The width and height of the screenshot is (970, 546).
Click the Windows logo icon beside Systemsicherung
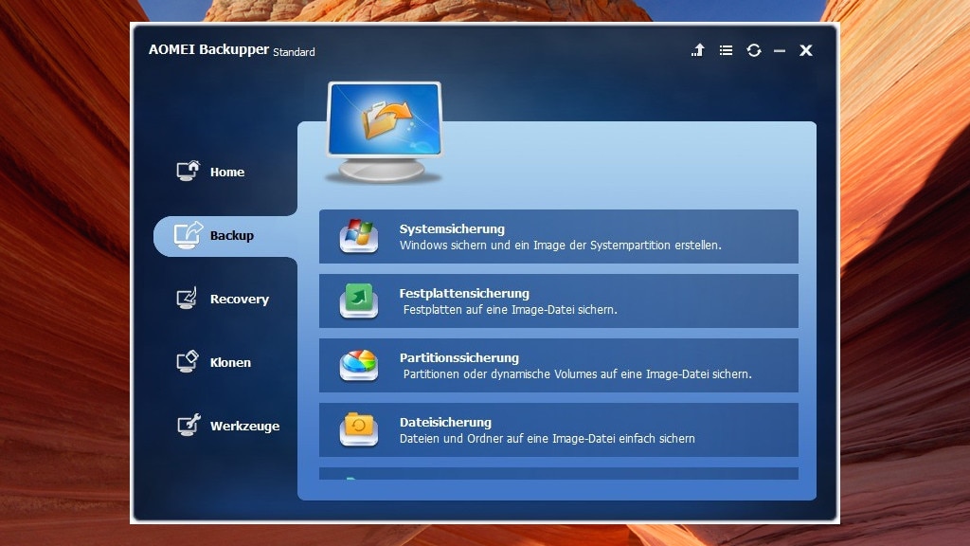coord(358,236)
